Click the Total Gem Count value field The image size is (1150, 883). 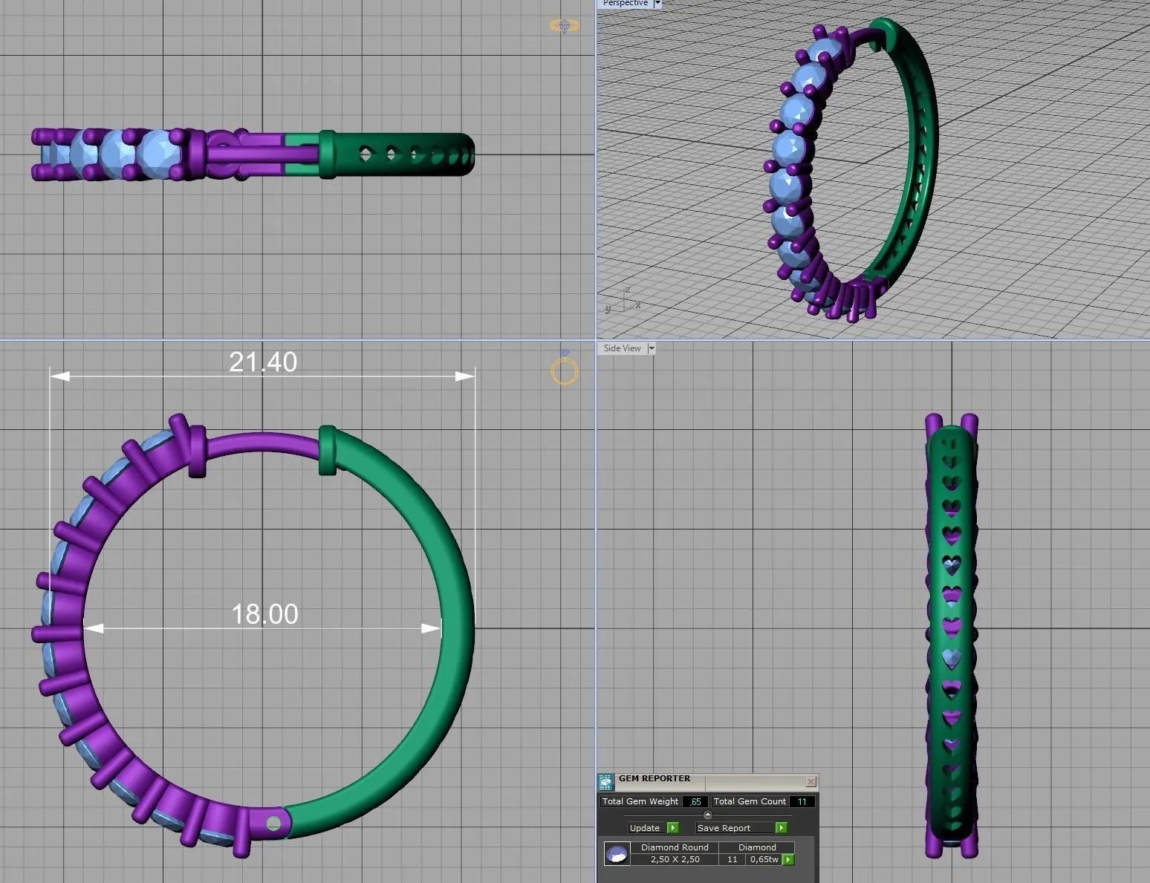click(802, 801)
